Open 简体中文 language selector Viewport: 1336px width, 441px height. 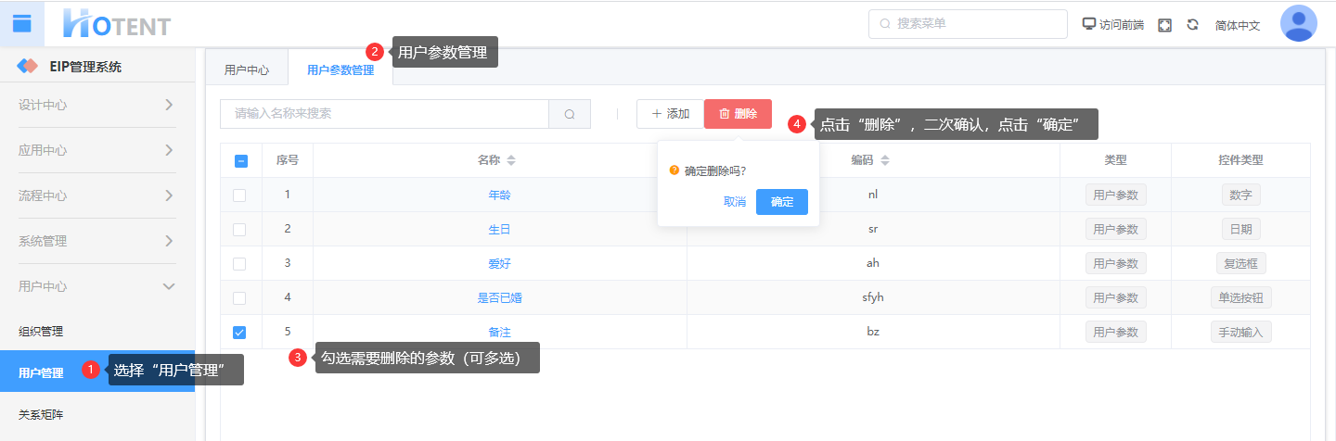pos(1238,25)
